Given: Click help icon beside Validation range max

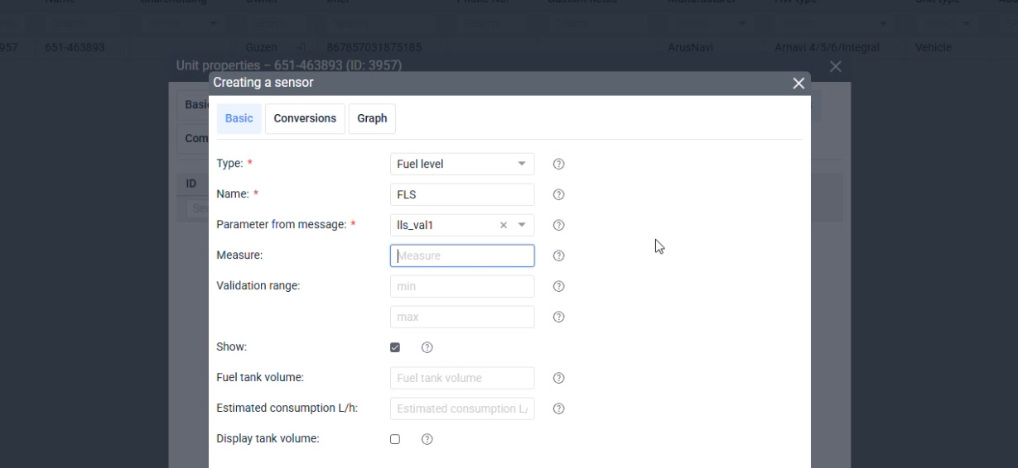Looking at the screenshot, I should pyautogui.click(x=558, y=318).
